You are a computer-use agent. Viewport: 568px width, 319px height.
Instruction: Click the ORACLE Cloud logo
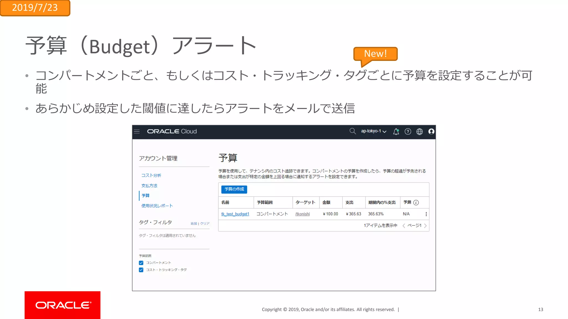click(x=172, y=132)
